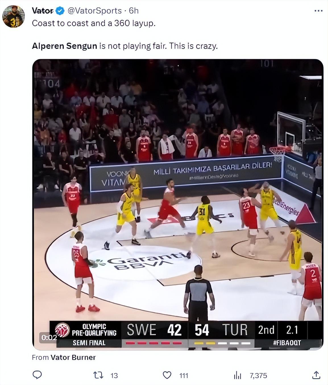
Task: Tap the retweet arrows icon
Action: [x=98, y=375]
